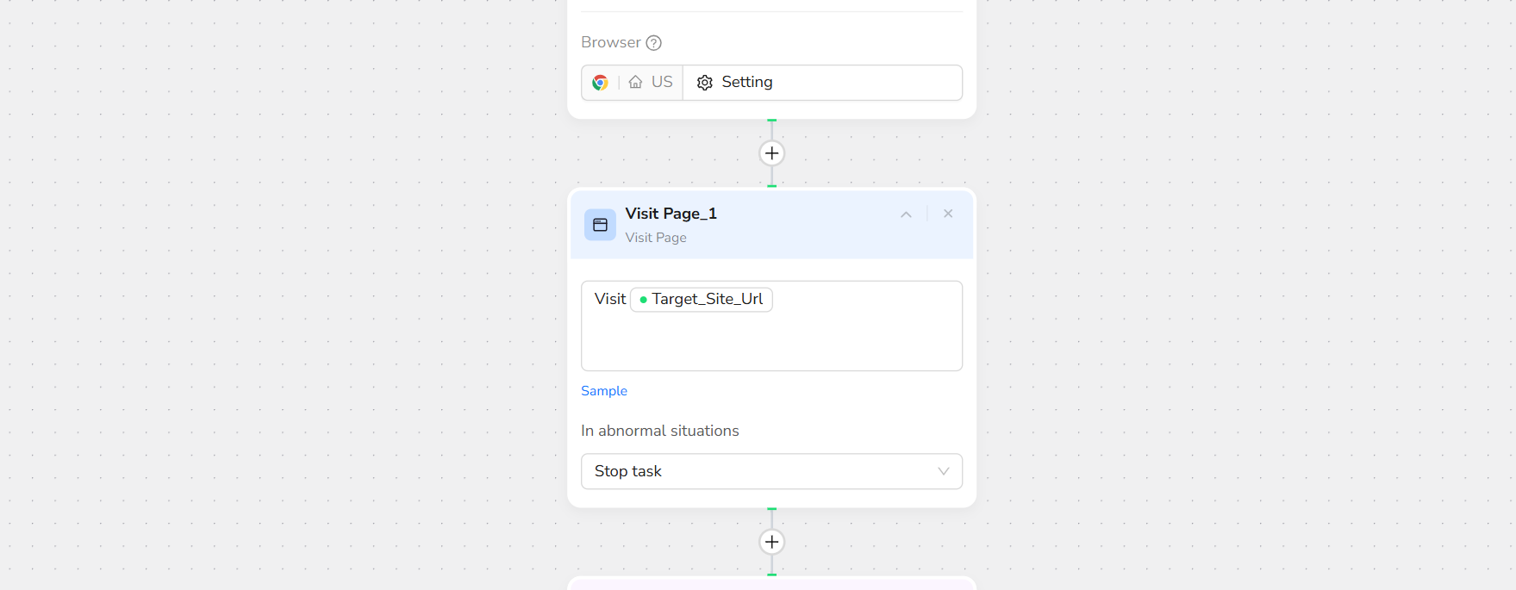Click the home icon beside US
The width and height of the screenshot is (1516, 590).
635,83
